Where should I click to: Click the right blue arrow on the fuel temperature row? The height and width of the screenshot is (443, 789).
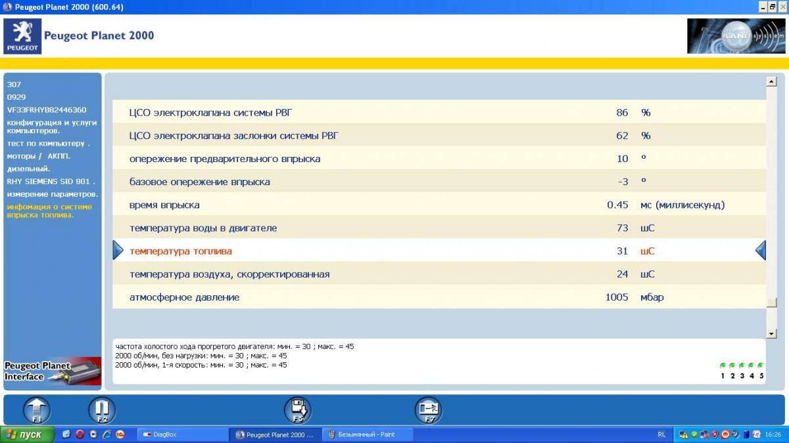(x=760, y=251)
